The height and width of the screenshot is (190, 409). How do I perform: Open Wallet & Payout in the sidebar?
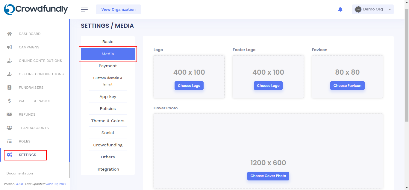(35, 101)
